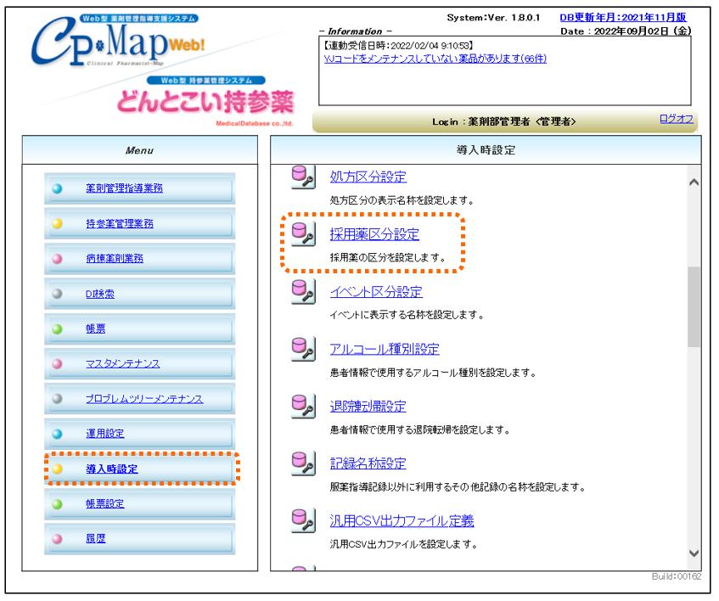Select the 導入時設定 menu entry
The image size is (719, 601).
[x=111, y=469]
